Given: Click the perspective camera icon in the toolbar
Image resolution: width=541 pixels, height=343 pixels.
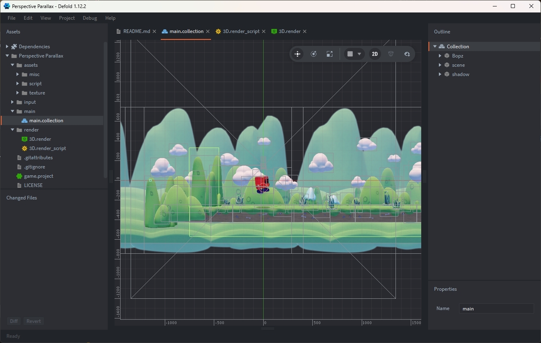Looking at the screenshot, I should (390, 53).
